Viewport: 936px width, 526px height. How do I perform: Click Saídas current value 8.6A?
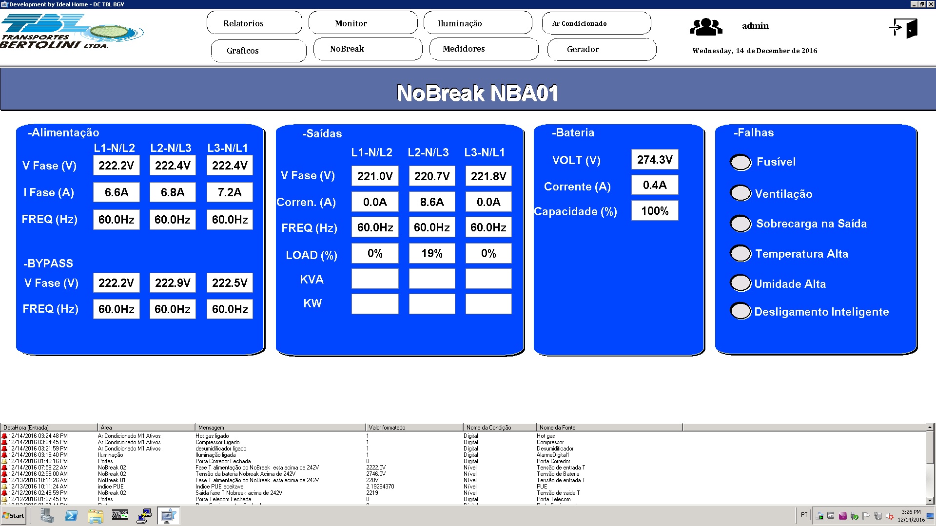click(x=432, y=202)
